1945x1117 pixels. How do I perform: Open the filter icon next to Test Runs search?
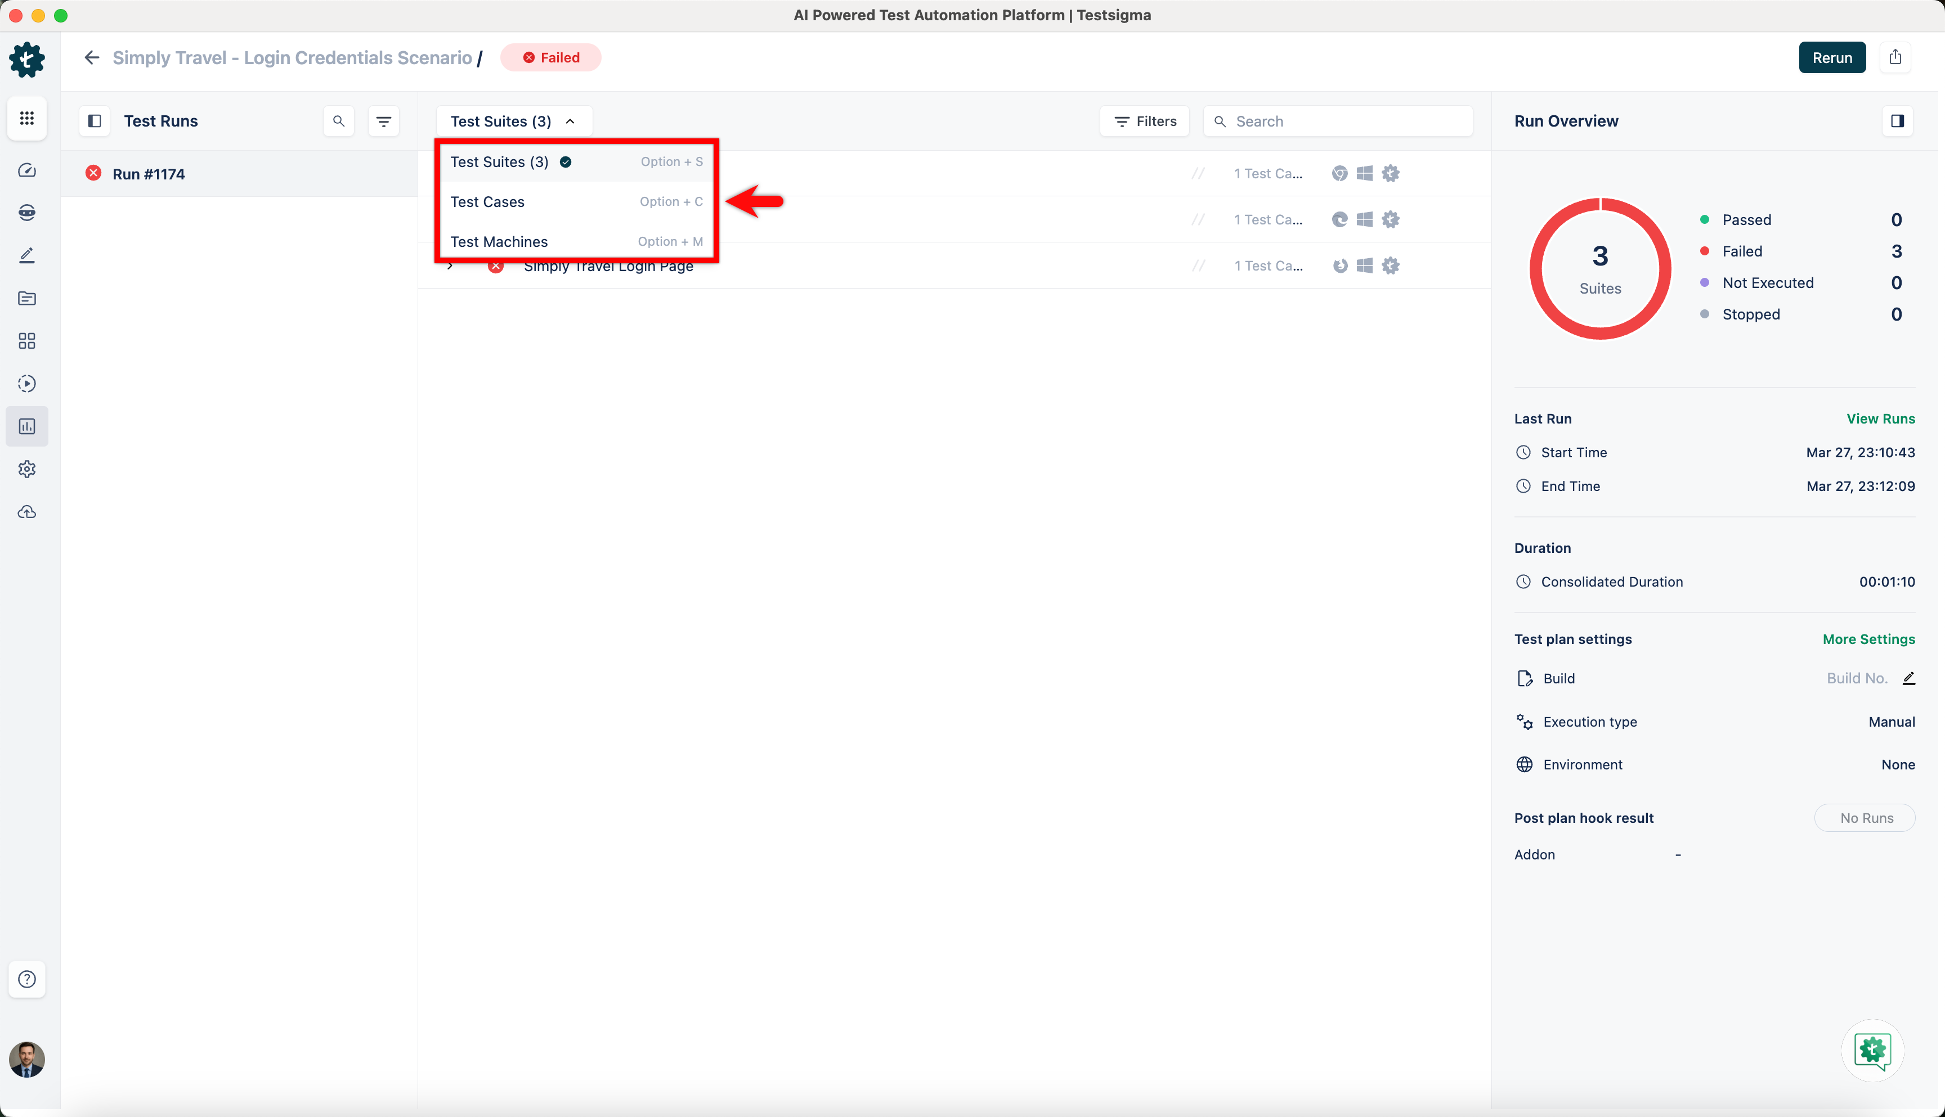(x=384, y=120)
